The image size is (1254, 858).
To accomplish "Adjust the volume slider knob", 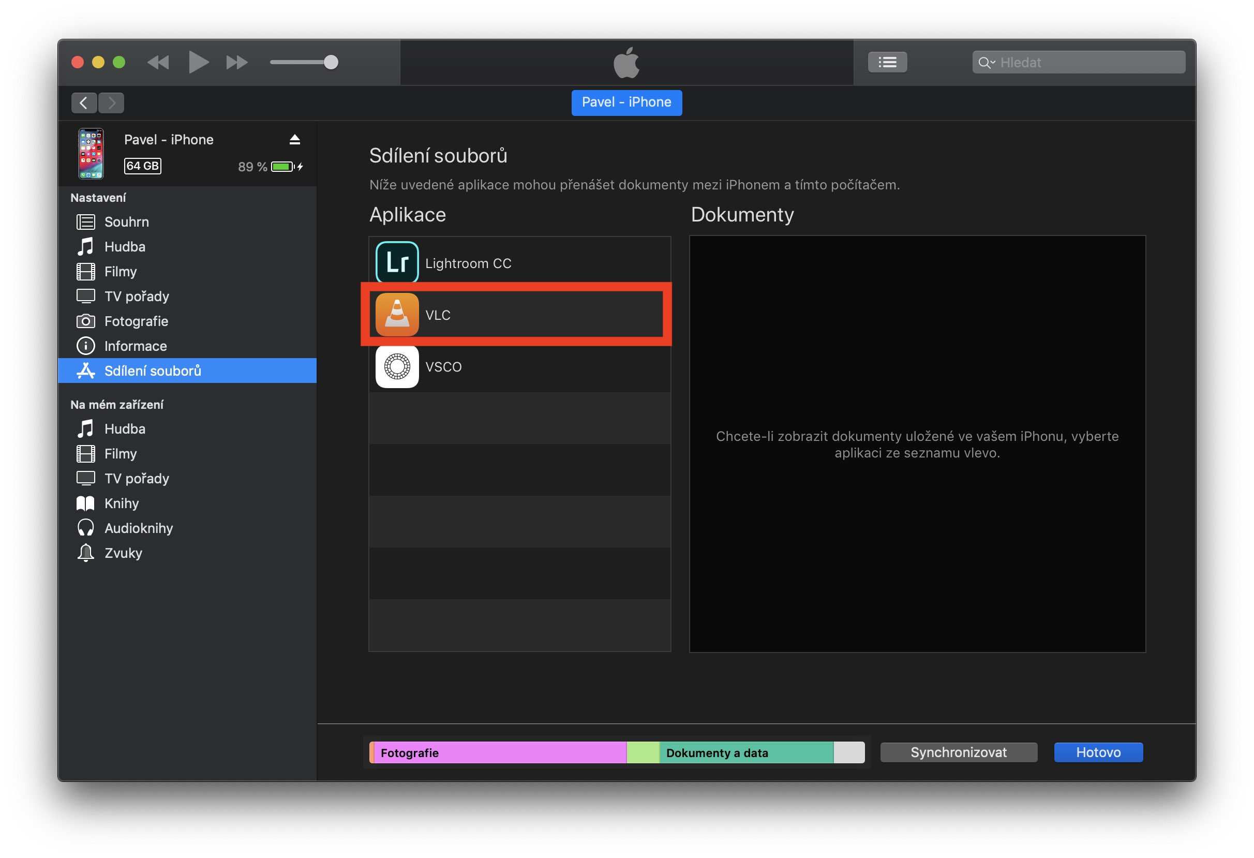I will tap(331, 63).
